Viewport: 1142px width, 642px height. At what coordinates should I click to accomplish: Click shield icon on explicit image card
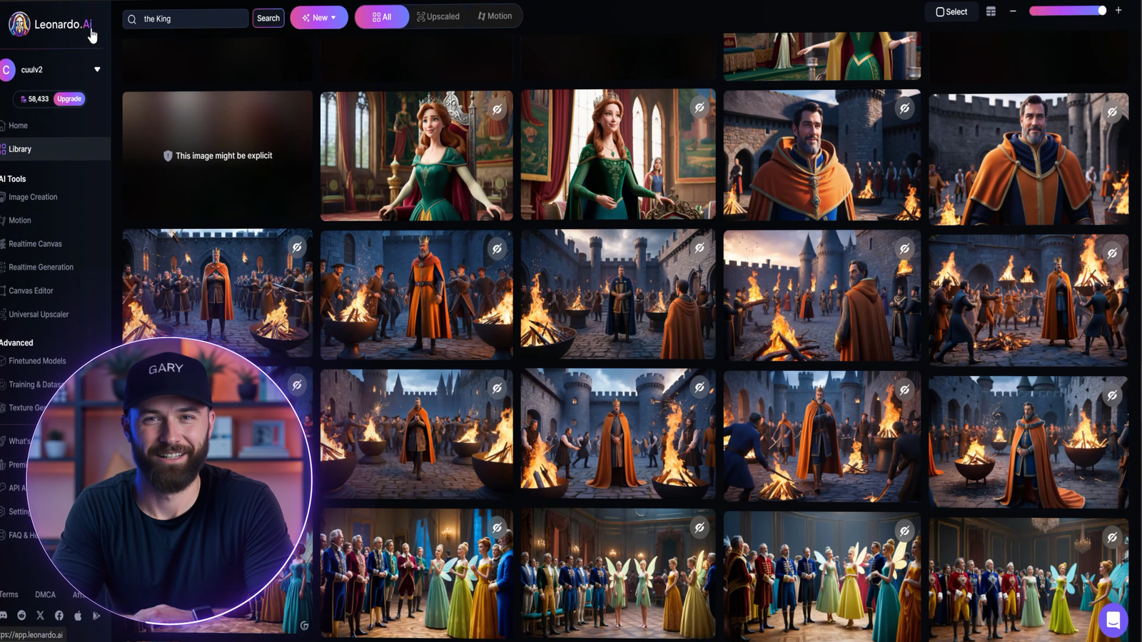[x=168, y=156]
